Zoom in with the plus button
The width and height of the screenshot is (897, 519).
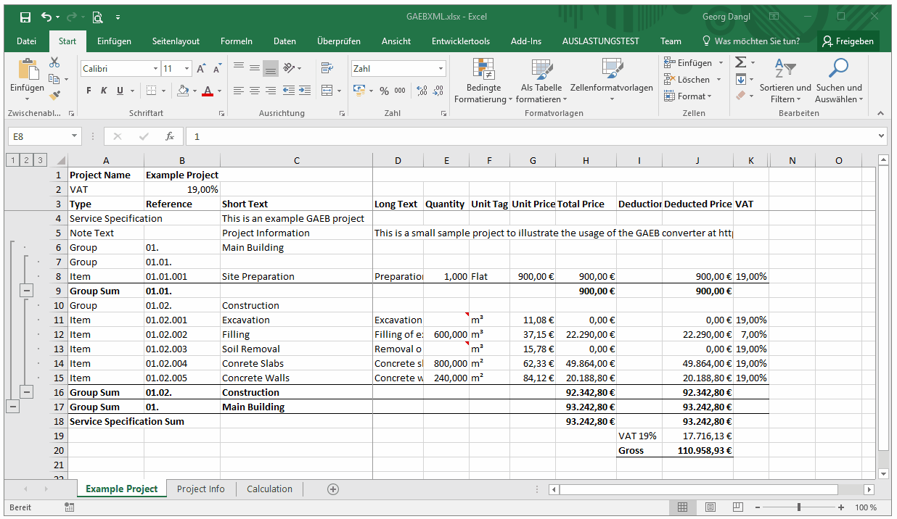pyautogui.click(x=841, y=507)
